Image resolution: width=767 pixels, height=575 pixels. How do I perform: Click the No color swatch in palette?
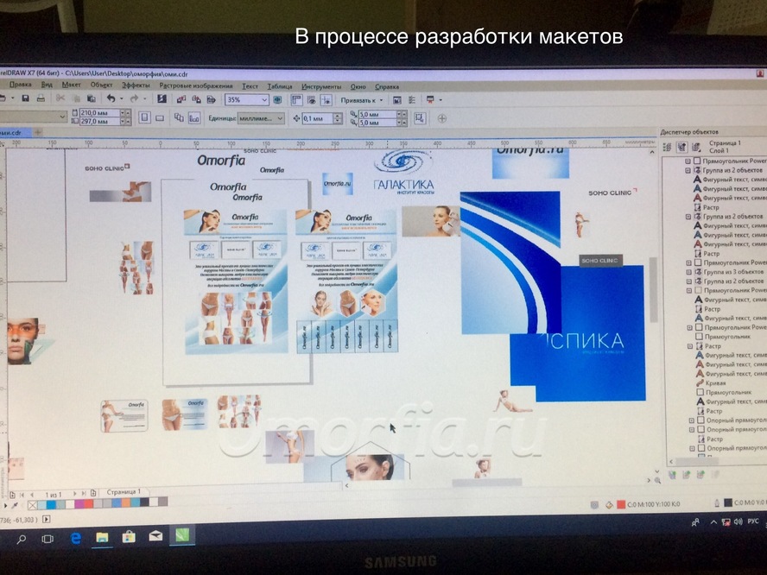click(x=33, y=504)
